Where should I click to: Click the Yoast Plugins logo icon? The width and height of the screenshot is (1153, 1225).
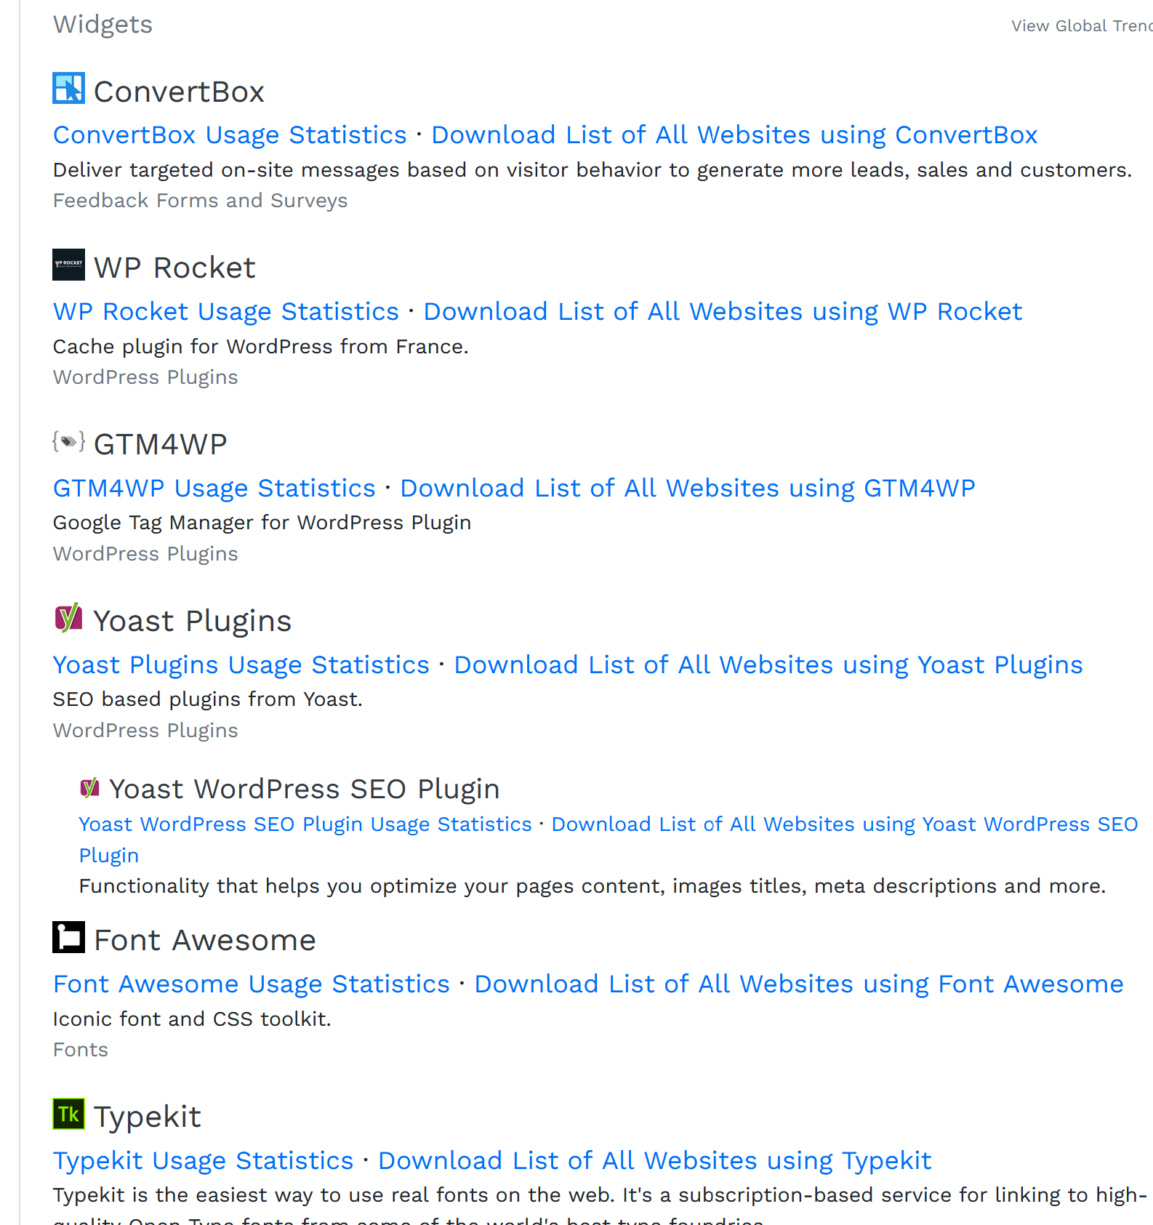pyautogui.click(x=68, y=618)
